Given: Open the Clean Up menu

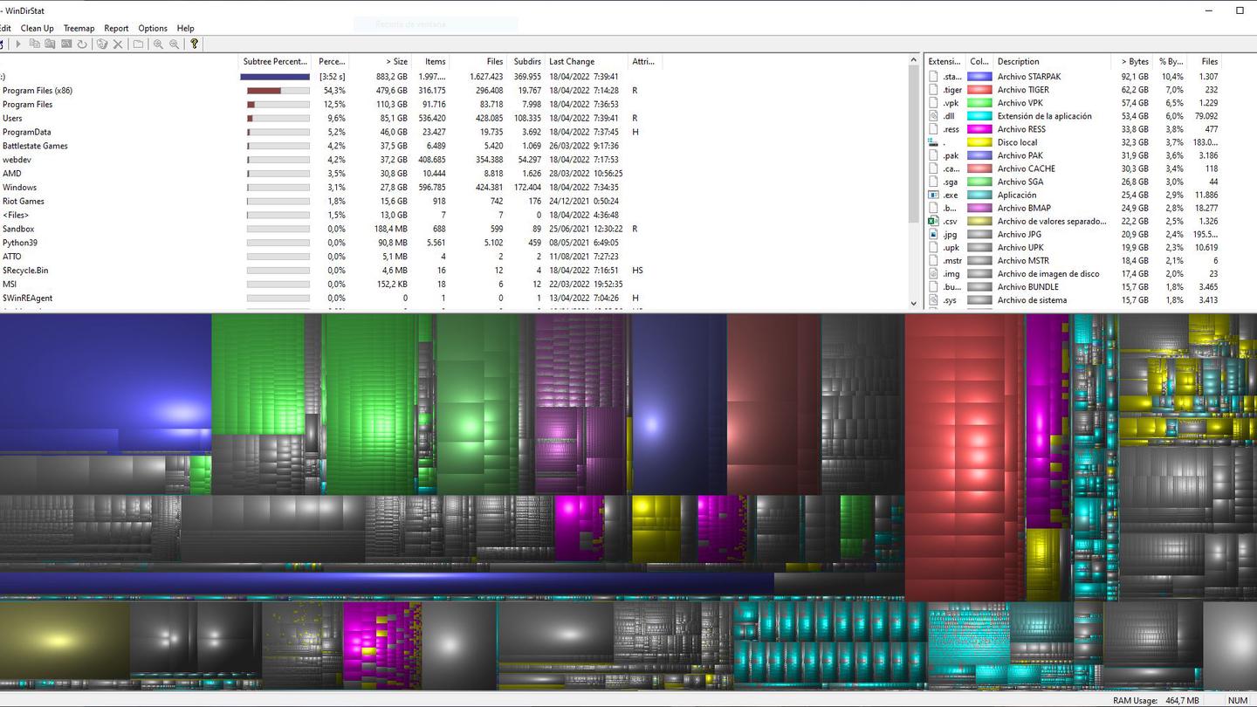Looking at the screenshot, I should pyautogui.click(x=37, y=28).
